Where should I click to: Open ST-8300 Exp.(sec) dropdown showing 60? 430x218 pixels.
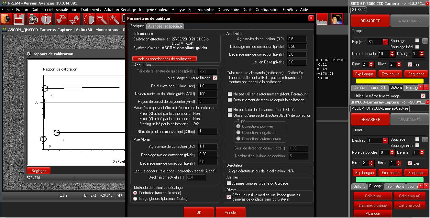click(385, 42)
